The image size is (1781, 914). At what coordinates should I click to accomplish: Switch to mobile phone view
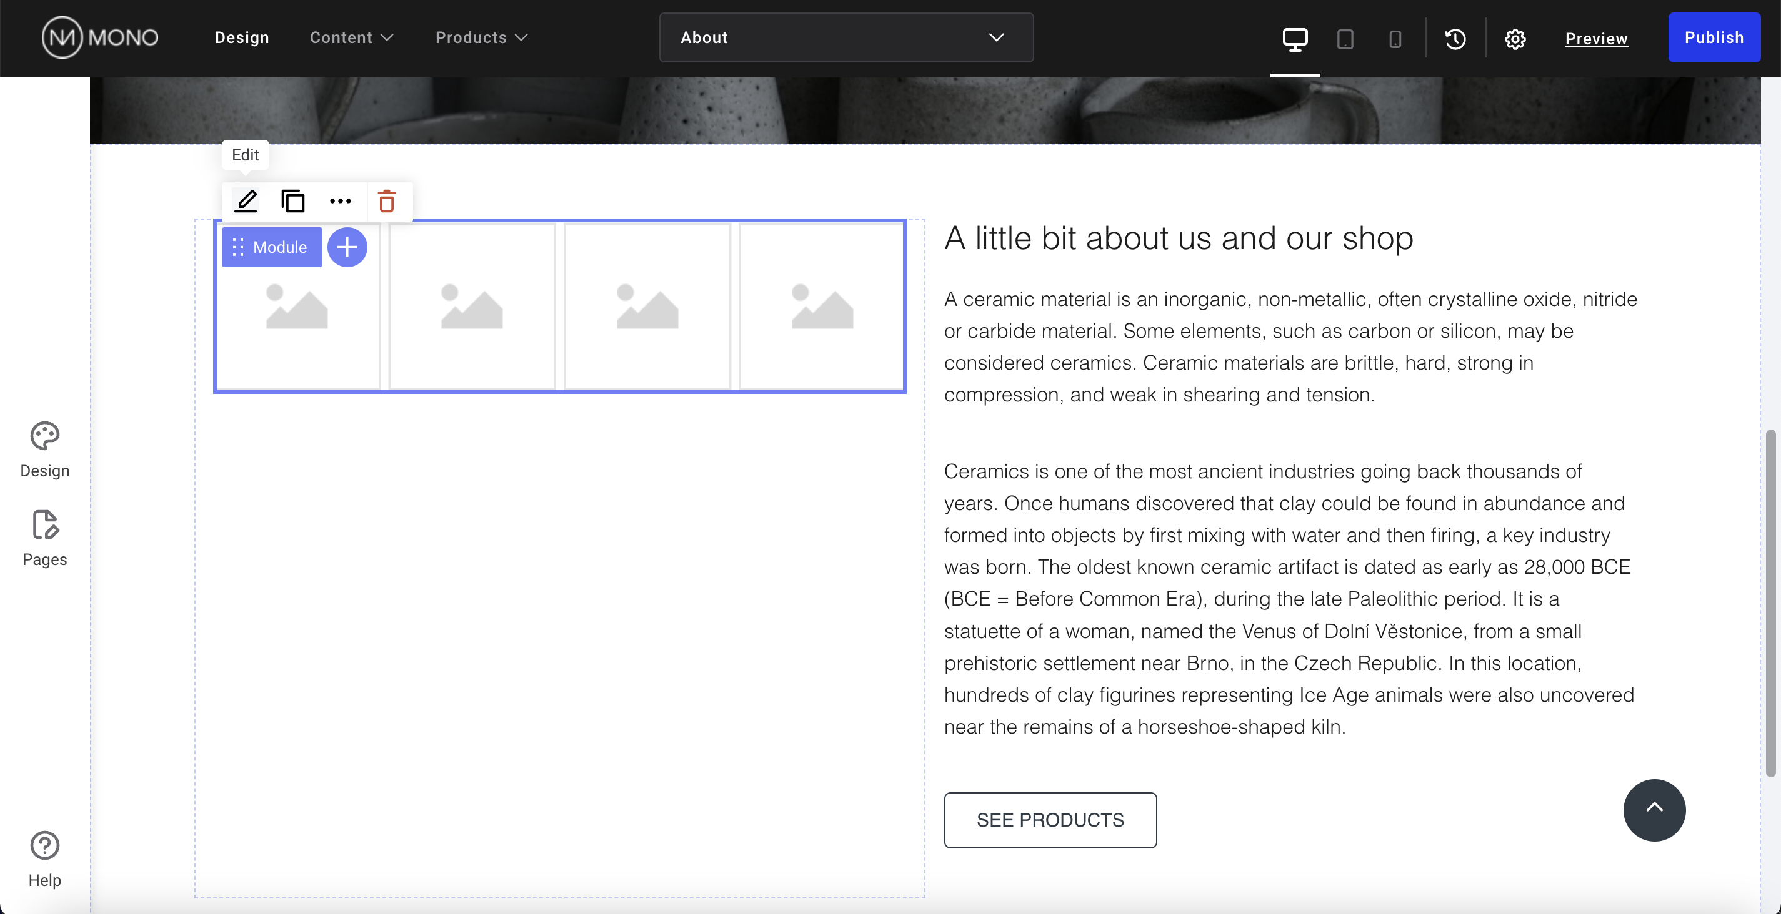click(x=1395, y=39)
